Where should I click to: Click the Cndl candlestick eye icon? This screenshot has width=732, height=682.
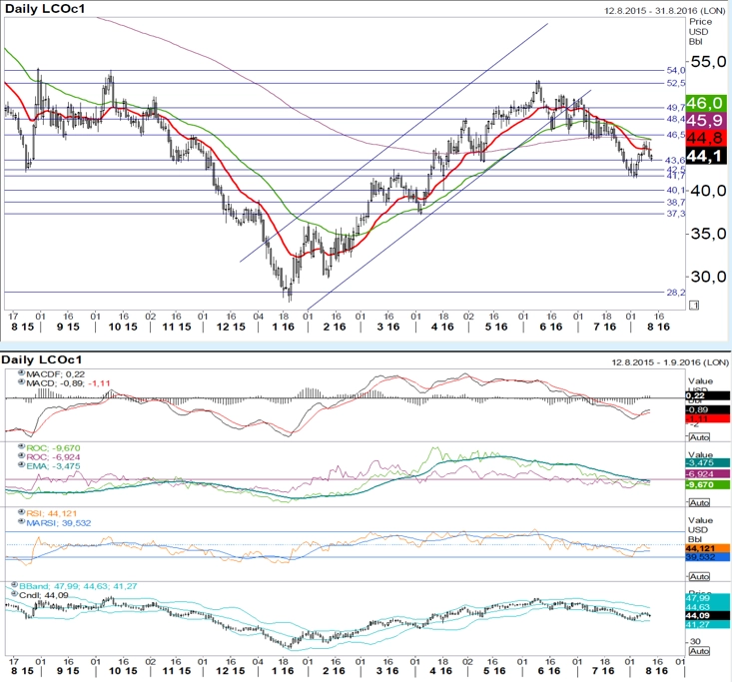[14, 594]
